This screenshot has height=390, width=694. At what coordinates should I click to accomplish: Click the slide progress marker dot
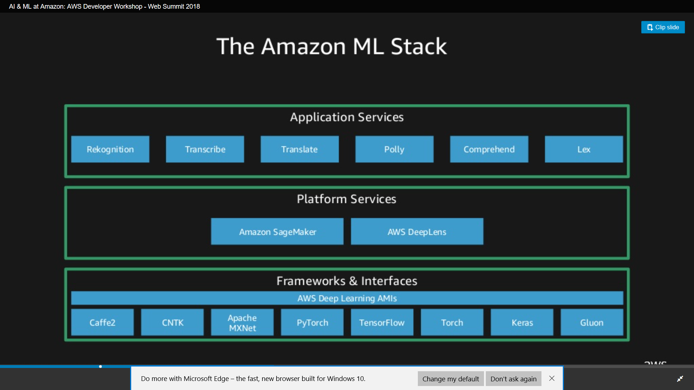click(100, 367)
